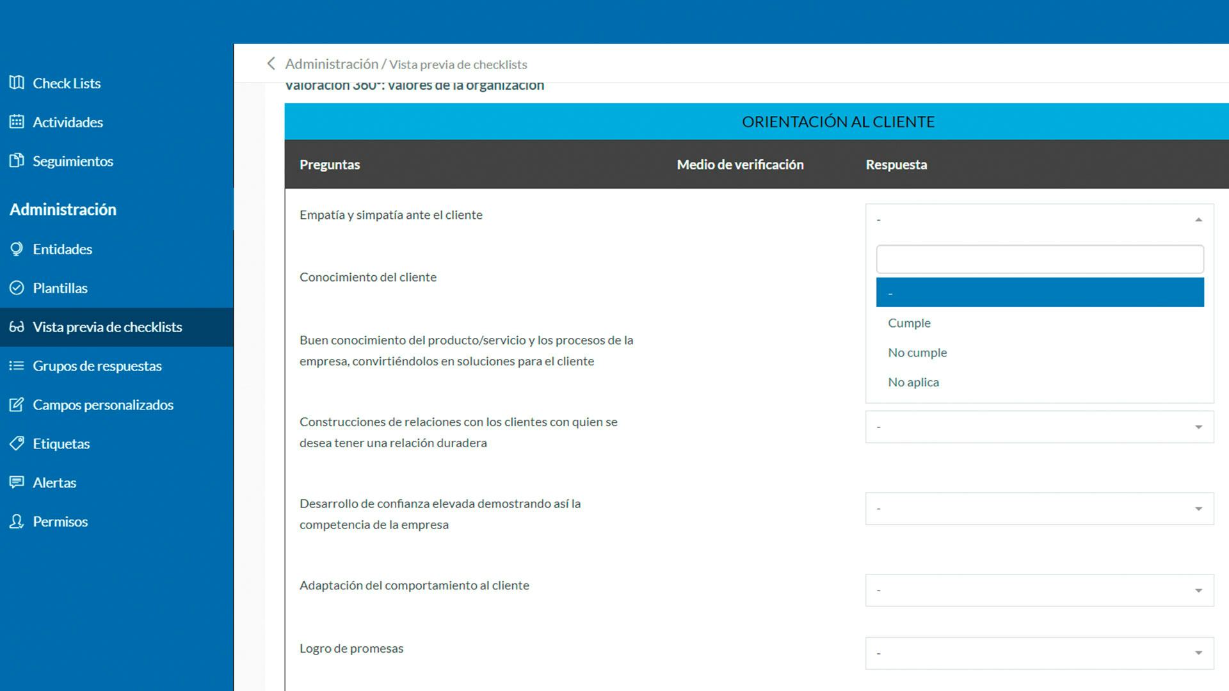The width and height of the screenshot is (1229, 691).
Task: Select the Entidades lightbulb icon
Action: 17,249
